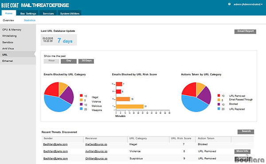Click the Email Report button
Screen dimensions: 266x164
[245, 31]
